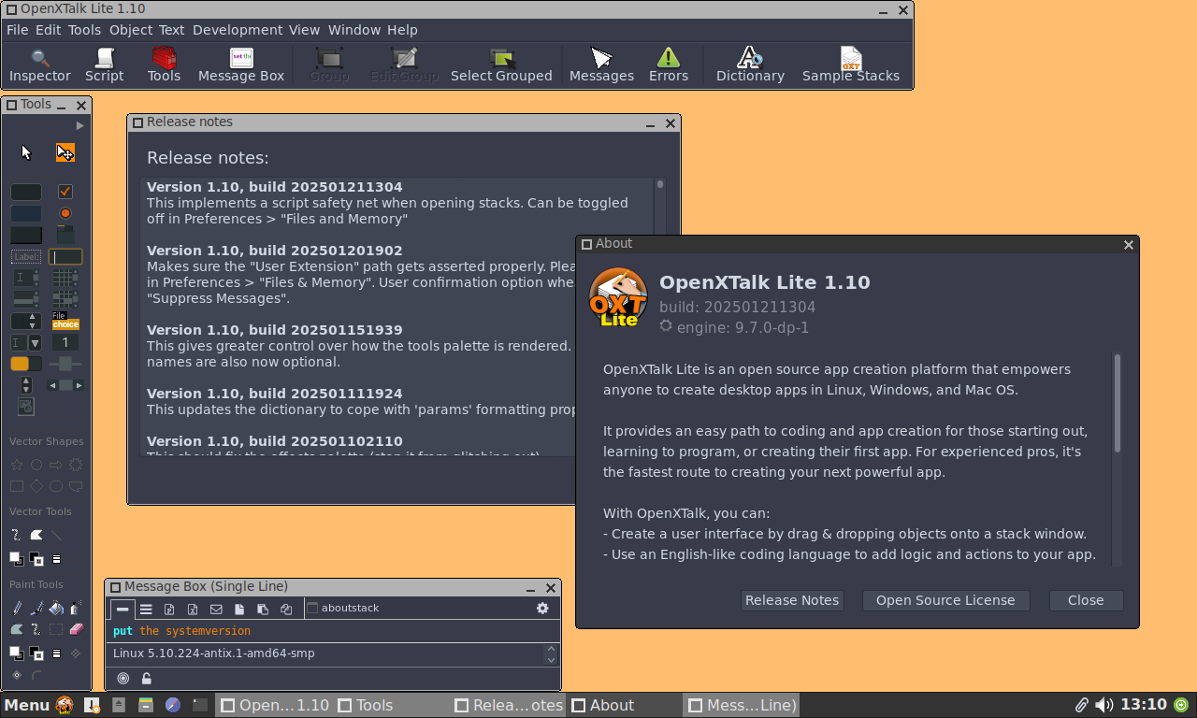Screen dimensions: 1197x718
Task: Select the File choice option menu control
Action: tap(65, 321)
